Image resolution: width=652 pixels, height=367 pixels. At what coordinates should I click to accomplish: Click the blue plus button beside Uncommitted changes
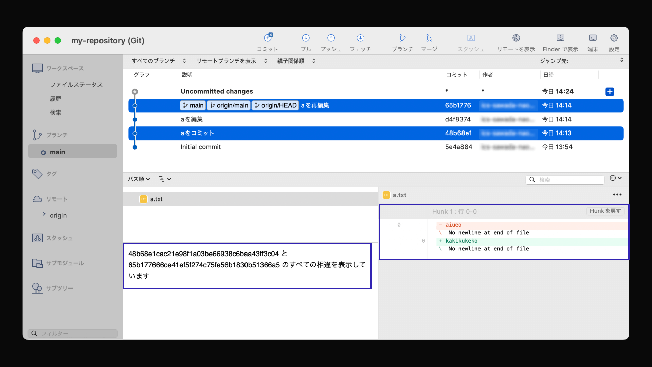(610, 92)
